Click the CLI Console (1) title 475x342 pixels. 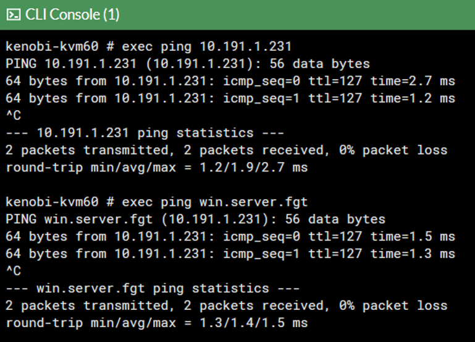coord(72,15)
